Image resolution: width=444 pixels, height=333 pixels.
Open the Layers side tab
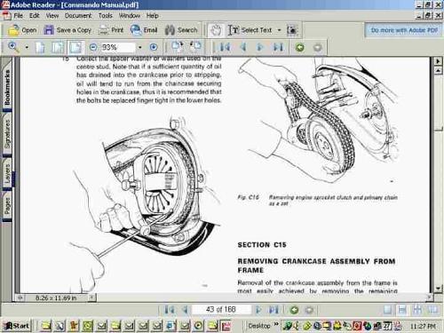coord(6,174)
